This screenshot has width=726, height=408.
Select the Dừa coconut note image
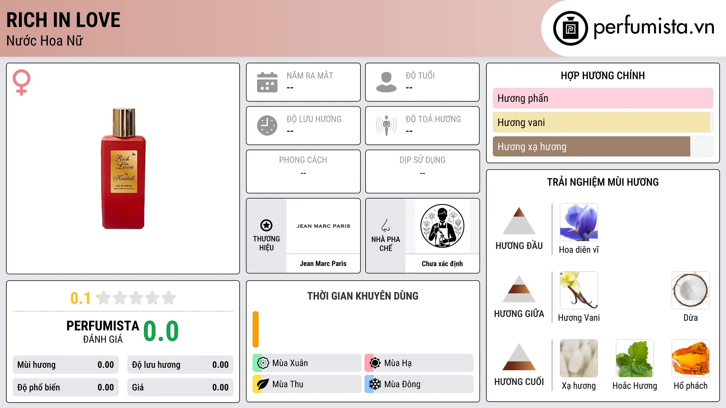(x=691, y=290)
